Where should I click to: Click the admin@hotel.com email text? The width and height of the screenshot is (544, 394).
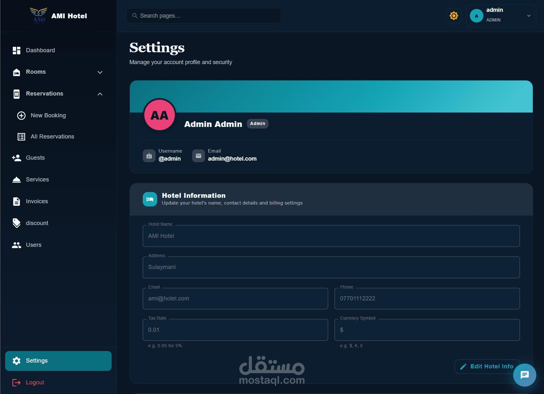232,159
